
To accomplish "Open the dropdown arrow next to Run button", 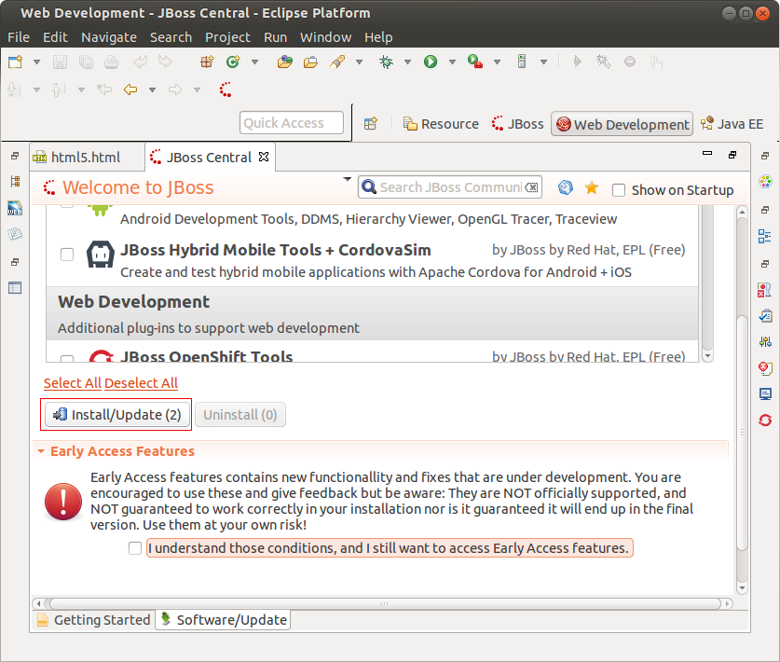I will (452, 62).
